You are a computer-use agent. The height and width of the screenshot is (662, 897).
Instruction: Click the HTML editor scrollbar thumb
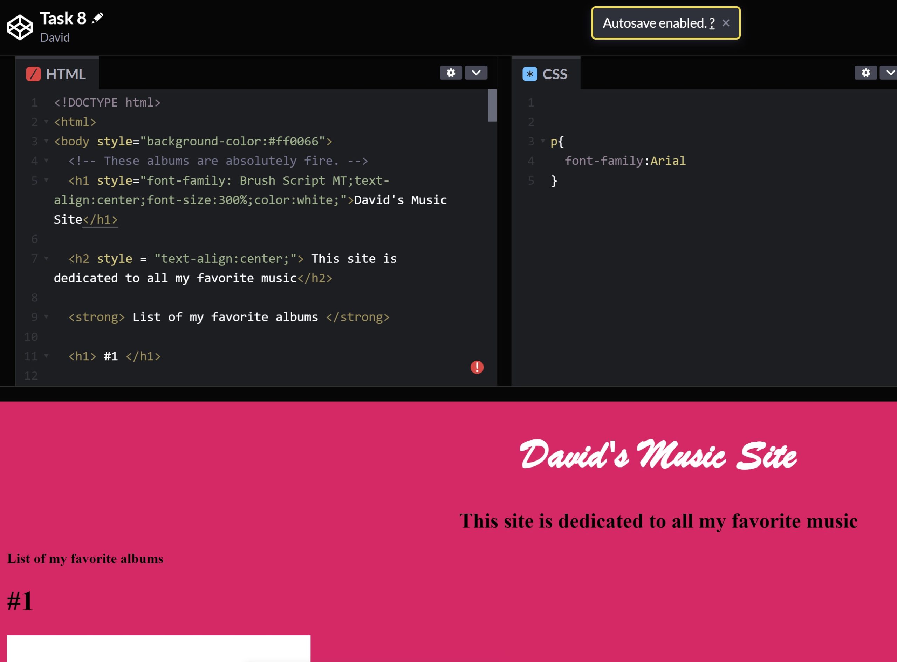click(x=492, y=105)
